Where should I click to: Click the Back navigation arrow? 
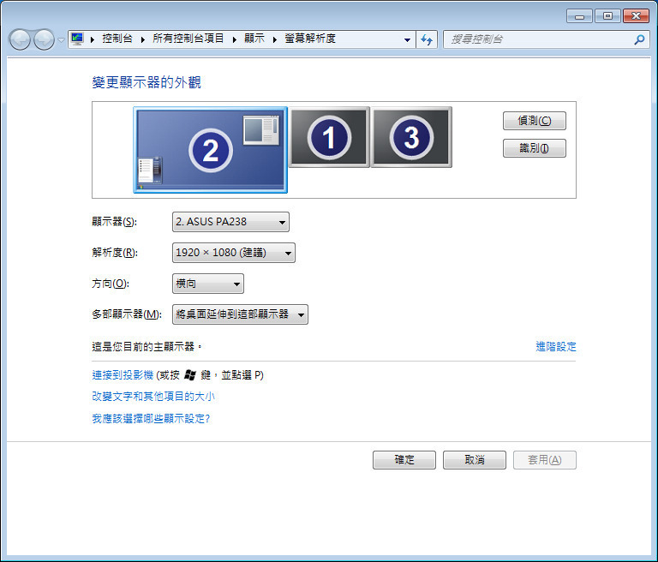[20, 40]
